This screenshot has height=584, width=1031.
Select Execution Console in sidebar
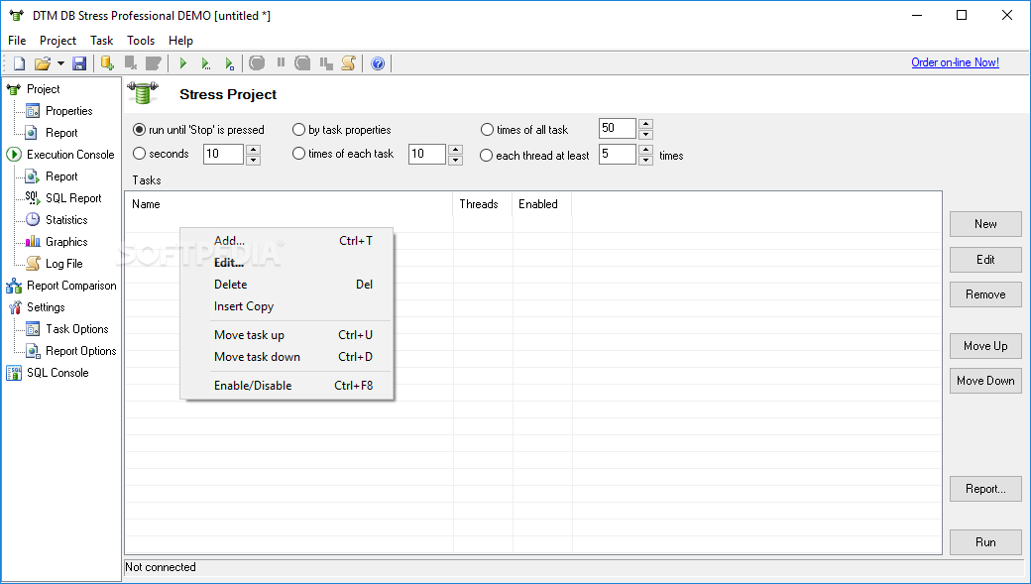tap(70, 154)
